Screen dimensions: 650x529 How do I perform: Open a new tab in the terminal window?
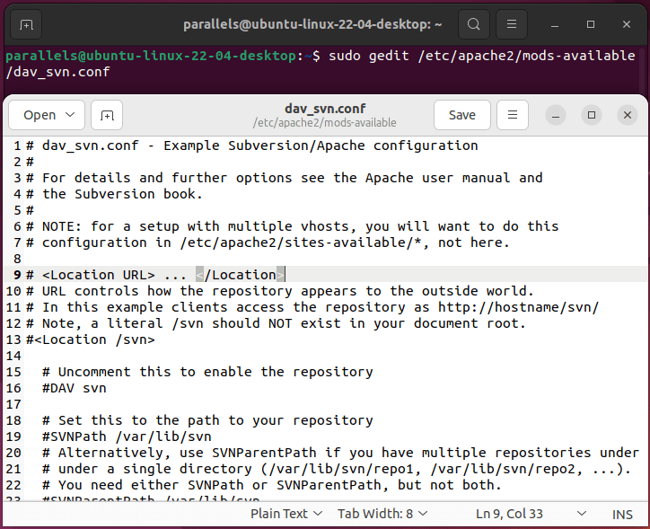pyautogui.click(x=26, y=25)
